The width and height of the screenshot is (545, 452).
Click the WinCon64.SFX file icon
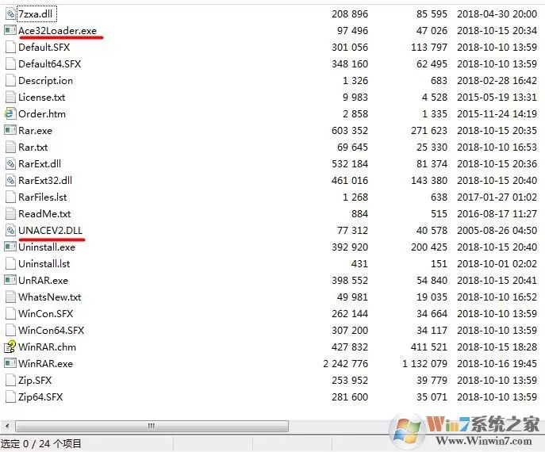click(10, 331)
